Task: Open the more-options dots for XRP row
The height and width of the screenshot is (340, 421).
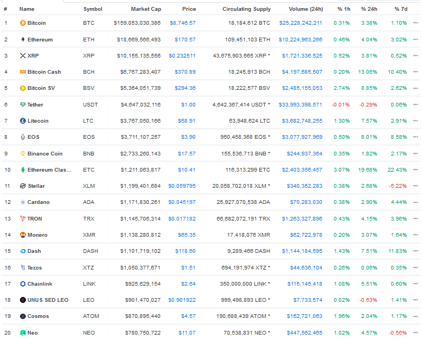Action: pos(416,56)
